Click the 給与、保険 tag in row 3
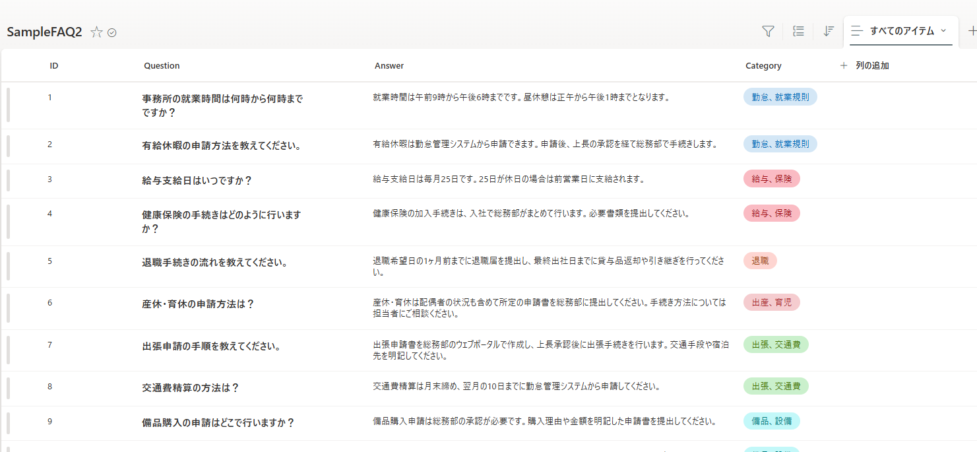The width and height of the screenshot is (977, 452). tap(772, 179)
